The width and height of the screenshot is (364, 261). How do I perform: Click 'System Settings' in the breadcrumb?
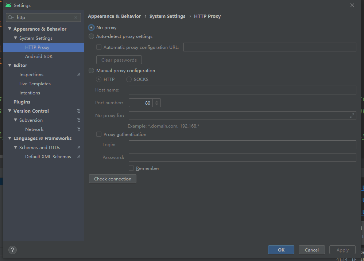tap(167, 16)
